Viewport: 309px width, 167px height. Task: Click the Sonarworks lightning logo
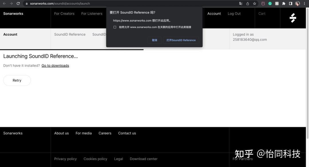click(293, 18)
